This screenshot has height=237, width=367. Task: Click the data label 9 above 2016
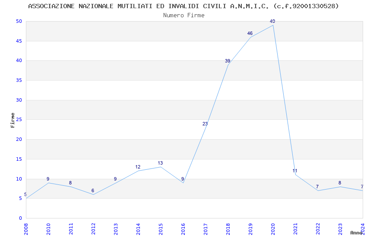tap(183, 179)
